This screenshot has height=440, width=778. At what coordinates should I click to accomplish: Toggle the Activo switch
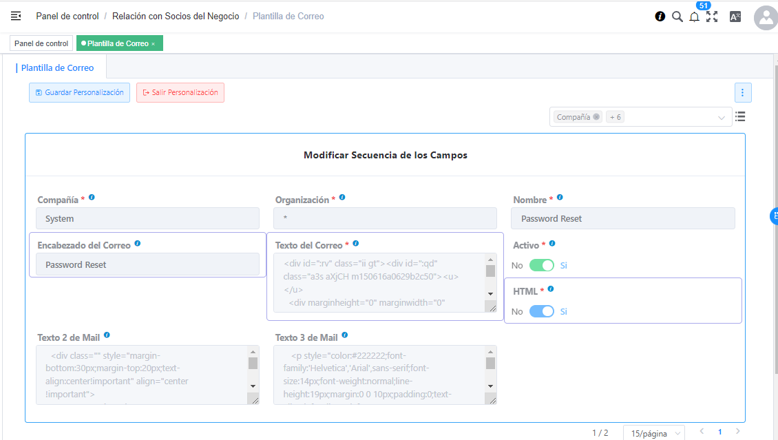(x=541, y=265)
